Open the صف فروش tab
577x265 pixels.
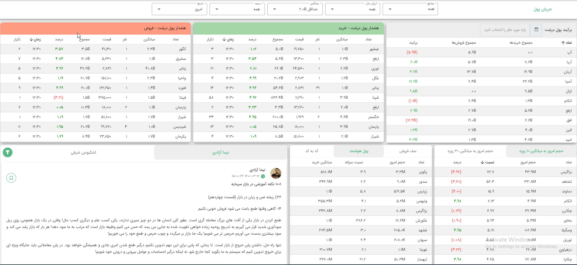(x=408, y=151)
